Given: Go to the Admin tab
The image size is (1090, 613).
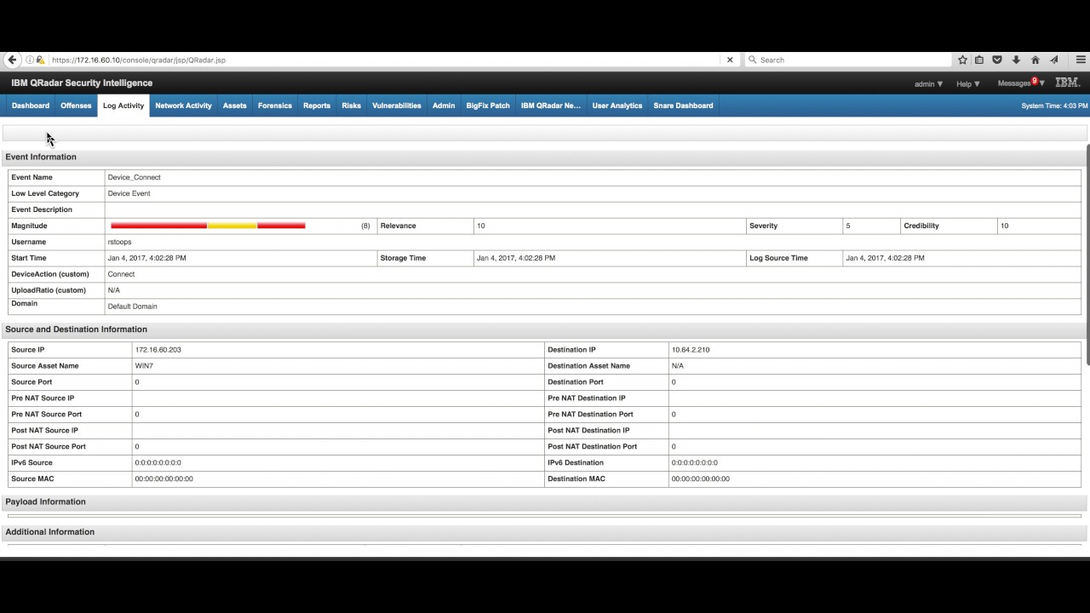Looking at the screenshot, I should [444, 106].
